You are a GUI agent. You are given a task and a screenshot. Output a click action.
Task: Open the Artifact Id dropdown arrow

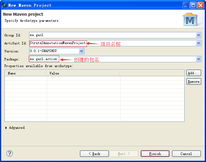(x=198, y=43)
